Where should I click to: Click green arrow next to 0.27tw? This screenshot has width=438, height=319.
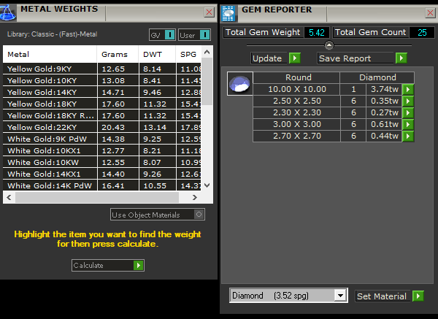(408, 112)
